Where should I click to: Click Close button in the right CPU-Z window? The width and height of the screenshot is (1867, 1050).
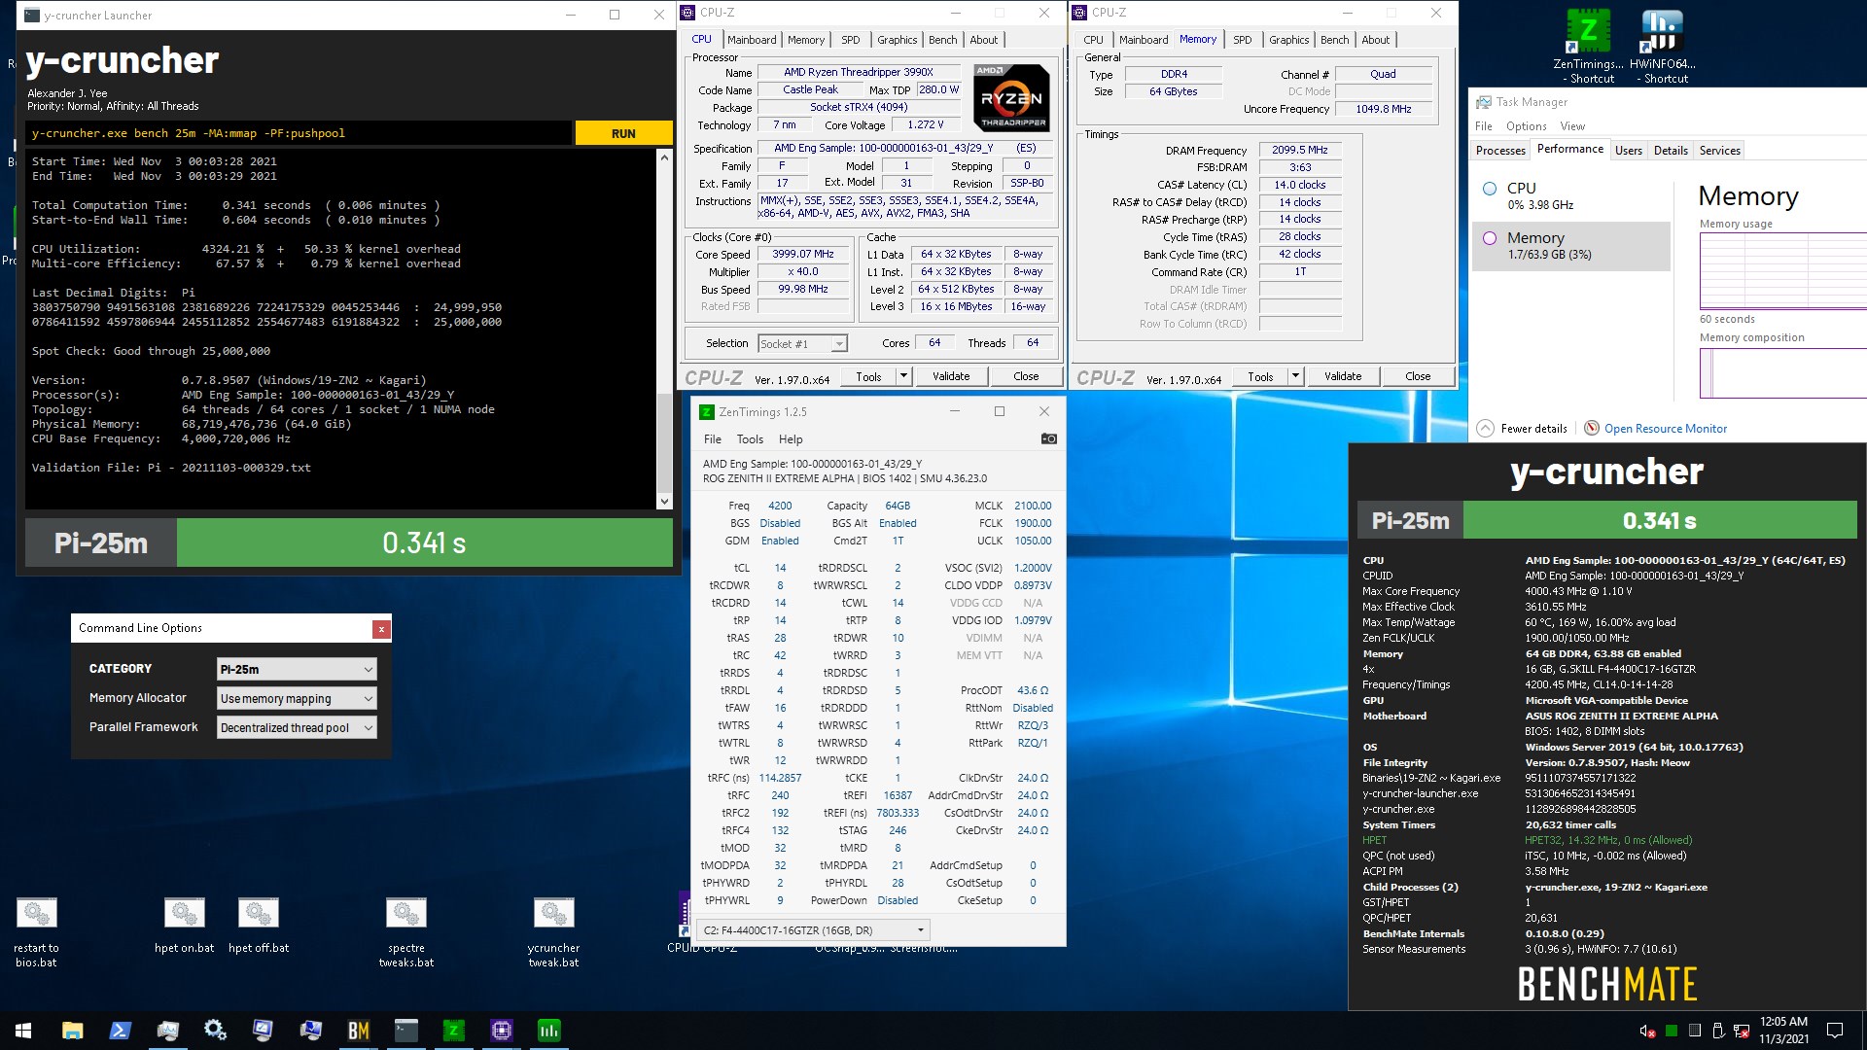1418,376
